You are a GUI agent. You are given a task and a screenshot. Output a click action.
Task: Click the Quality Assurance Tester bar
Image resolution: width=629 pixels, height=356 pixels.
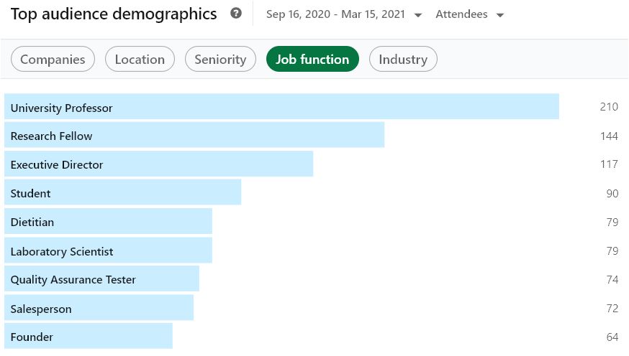coord(101,279)
